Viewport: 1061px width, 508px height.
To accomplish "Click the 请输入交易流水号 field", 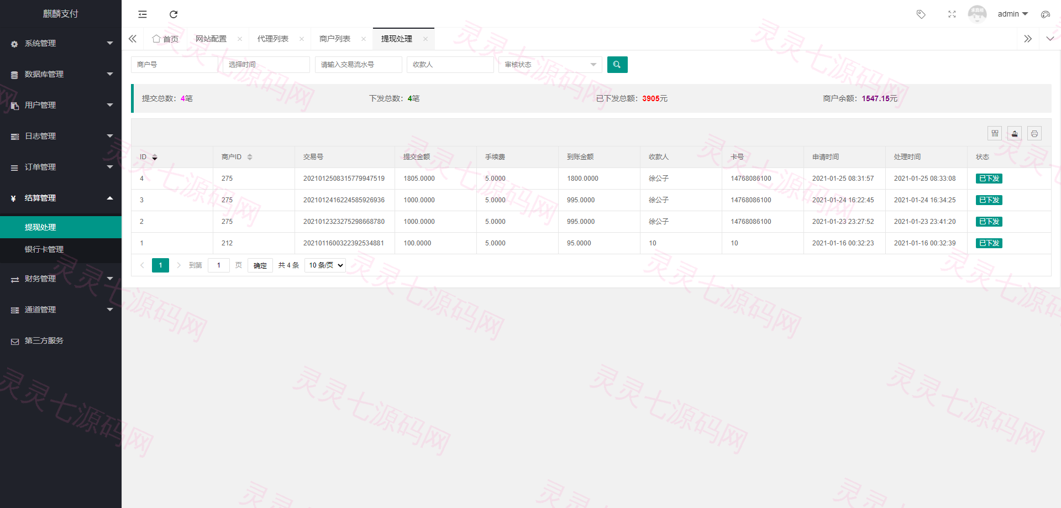I will pos(359,65).
